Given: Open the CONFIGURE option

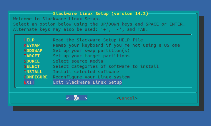Looking at the screenshot, I should [35, 77].
